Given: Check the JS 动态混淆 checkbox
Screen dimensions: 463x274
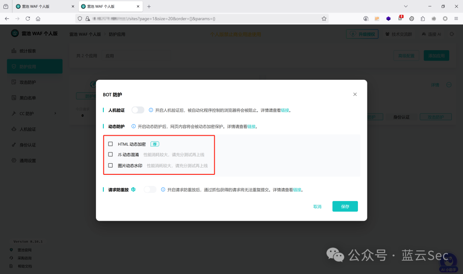Looking at the screenshot, I should [111, 155].
